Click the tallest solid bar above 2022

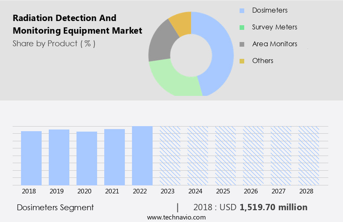tap(142, 156)
